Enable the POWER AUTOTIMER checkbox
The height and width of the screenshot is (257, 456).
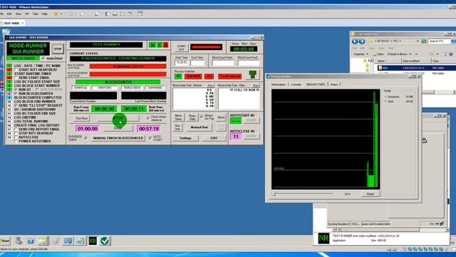pyautogui.click(x=16, y=141)
